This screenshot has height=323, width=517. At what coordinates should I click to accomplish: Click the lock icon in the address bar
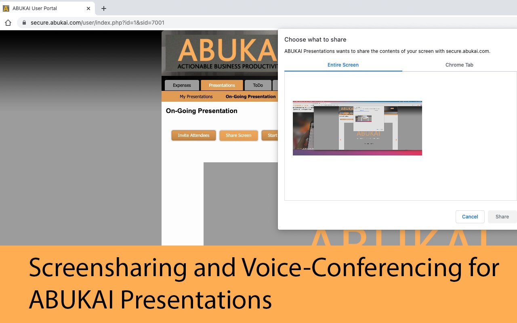point(24,23)
